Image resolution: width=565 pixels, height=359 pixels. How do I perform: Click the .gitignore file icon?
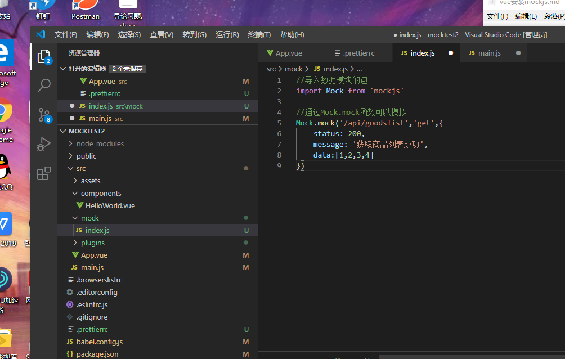click(70, 317)
